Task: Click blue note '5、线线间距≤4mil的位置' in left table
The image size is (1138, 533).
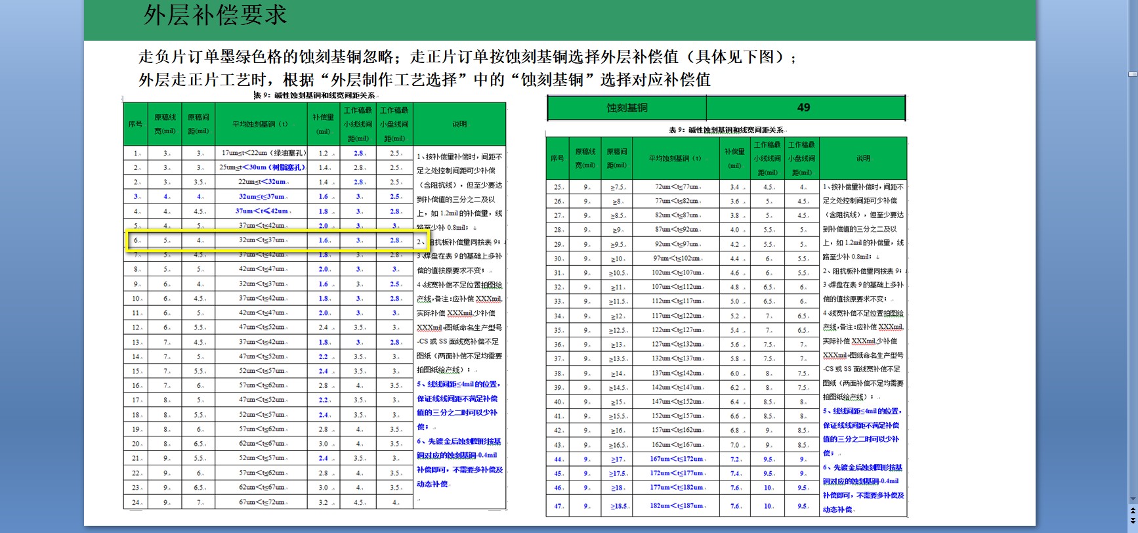Action: (458, 384)
